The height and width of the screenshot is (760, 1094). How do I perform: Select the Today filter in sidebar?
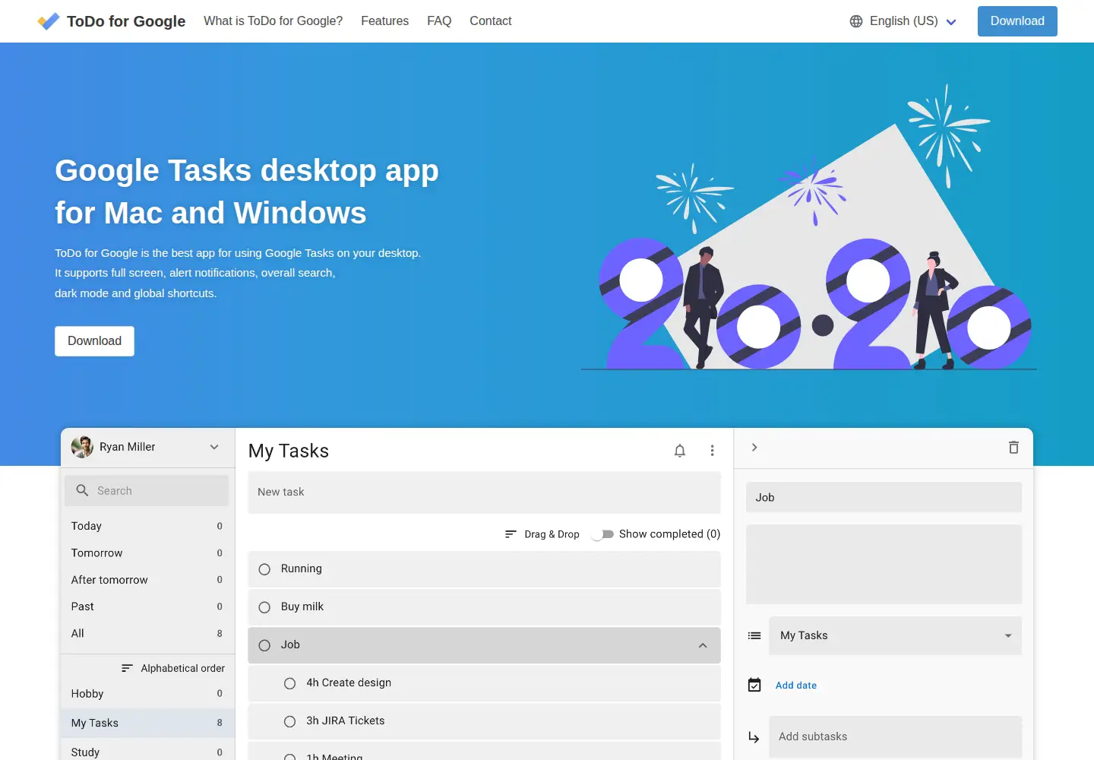(x=147, y=526)
